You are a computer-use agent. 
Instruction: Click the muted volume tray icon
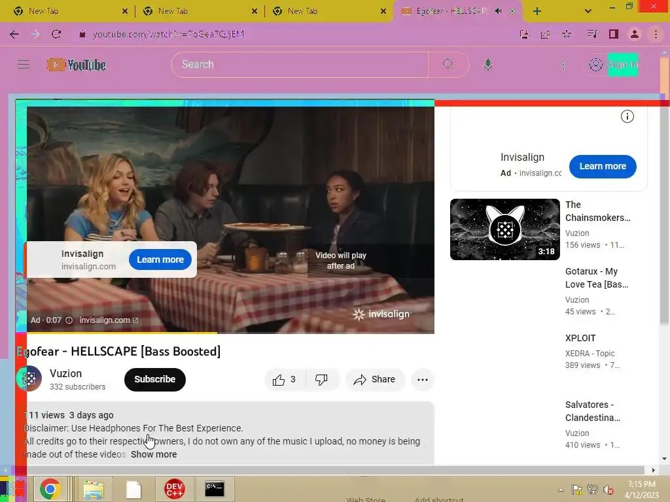coord(609,490)
